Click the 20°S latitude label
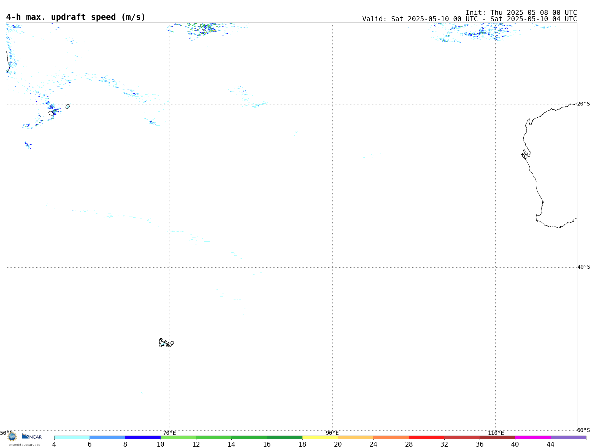 pos(584,104)
